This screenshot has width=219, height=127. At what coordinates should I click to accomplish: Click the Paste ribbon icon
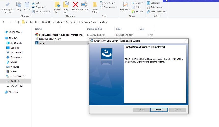click(x=27, y=5)
